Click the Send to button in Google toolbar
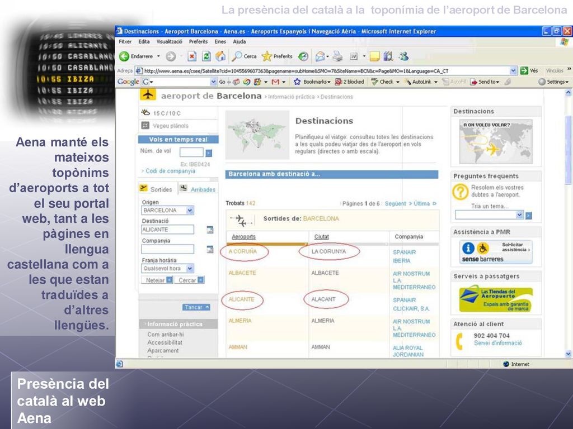Image resolution: width=573 pixels, height=429 pixels. (485, 82)
